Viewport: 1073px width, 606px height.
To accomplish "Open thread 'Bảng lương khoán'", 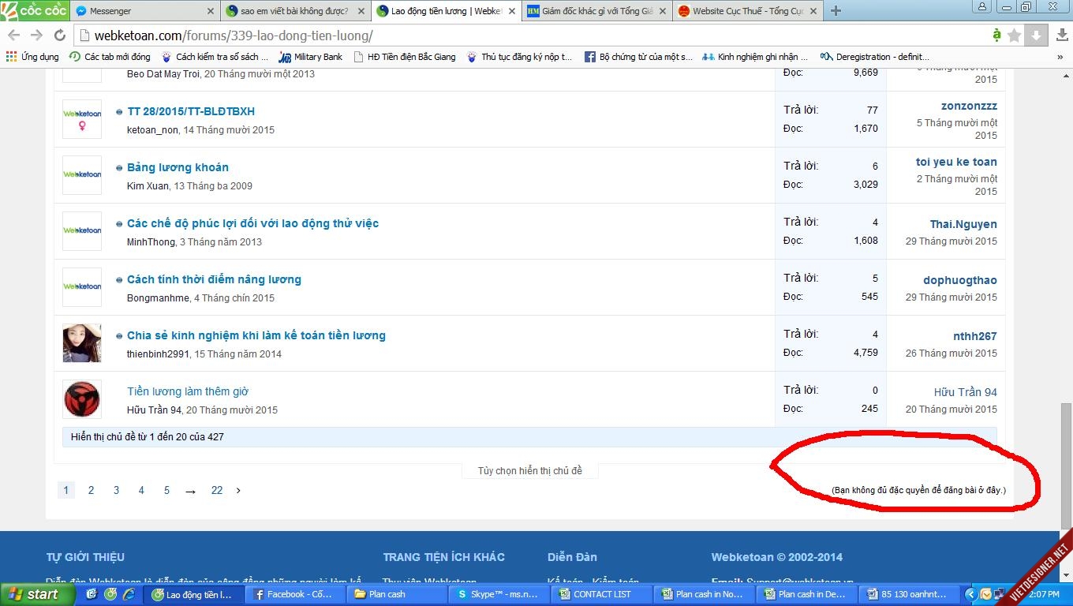I will [x=178, y=167].
